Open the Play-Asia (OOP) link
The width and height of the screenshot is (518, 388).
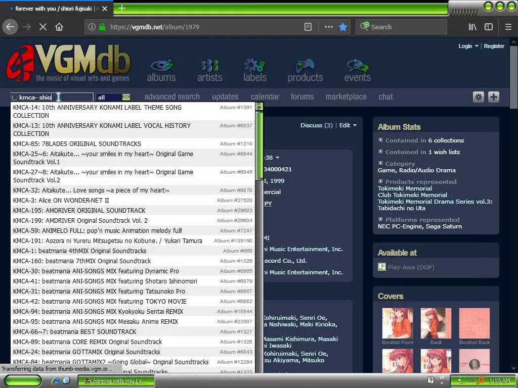[411, 267]
